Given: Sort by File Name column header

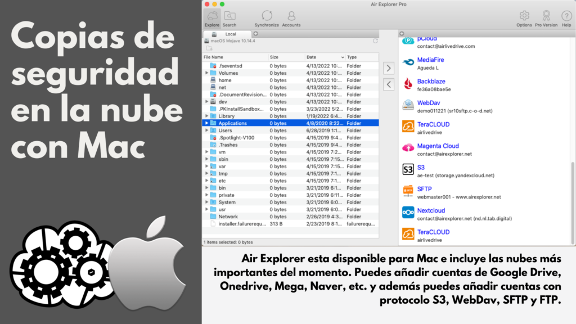Looking at the screenshot, I should [x=235, y=57].
